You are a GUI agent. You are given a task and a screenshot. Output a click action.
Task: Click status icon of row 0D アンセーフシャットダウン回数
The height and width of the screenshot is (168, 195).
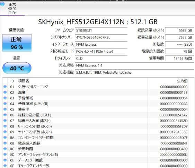5,154
